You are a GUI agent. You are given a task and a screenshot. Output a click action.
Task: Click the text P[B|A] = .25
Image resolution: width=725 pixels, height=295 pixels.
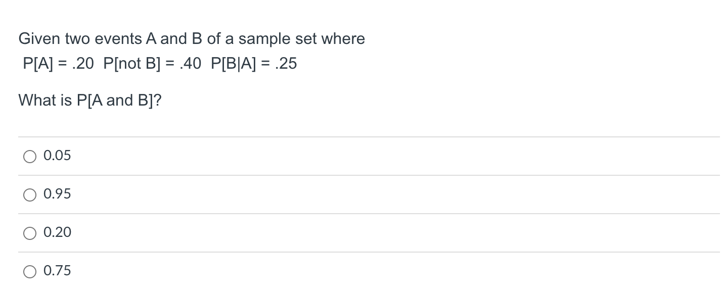[x=253, y=64]
